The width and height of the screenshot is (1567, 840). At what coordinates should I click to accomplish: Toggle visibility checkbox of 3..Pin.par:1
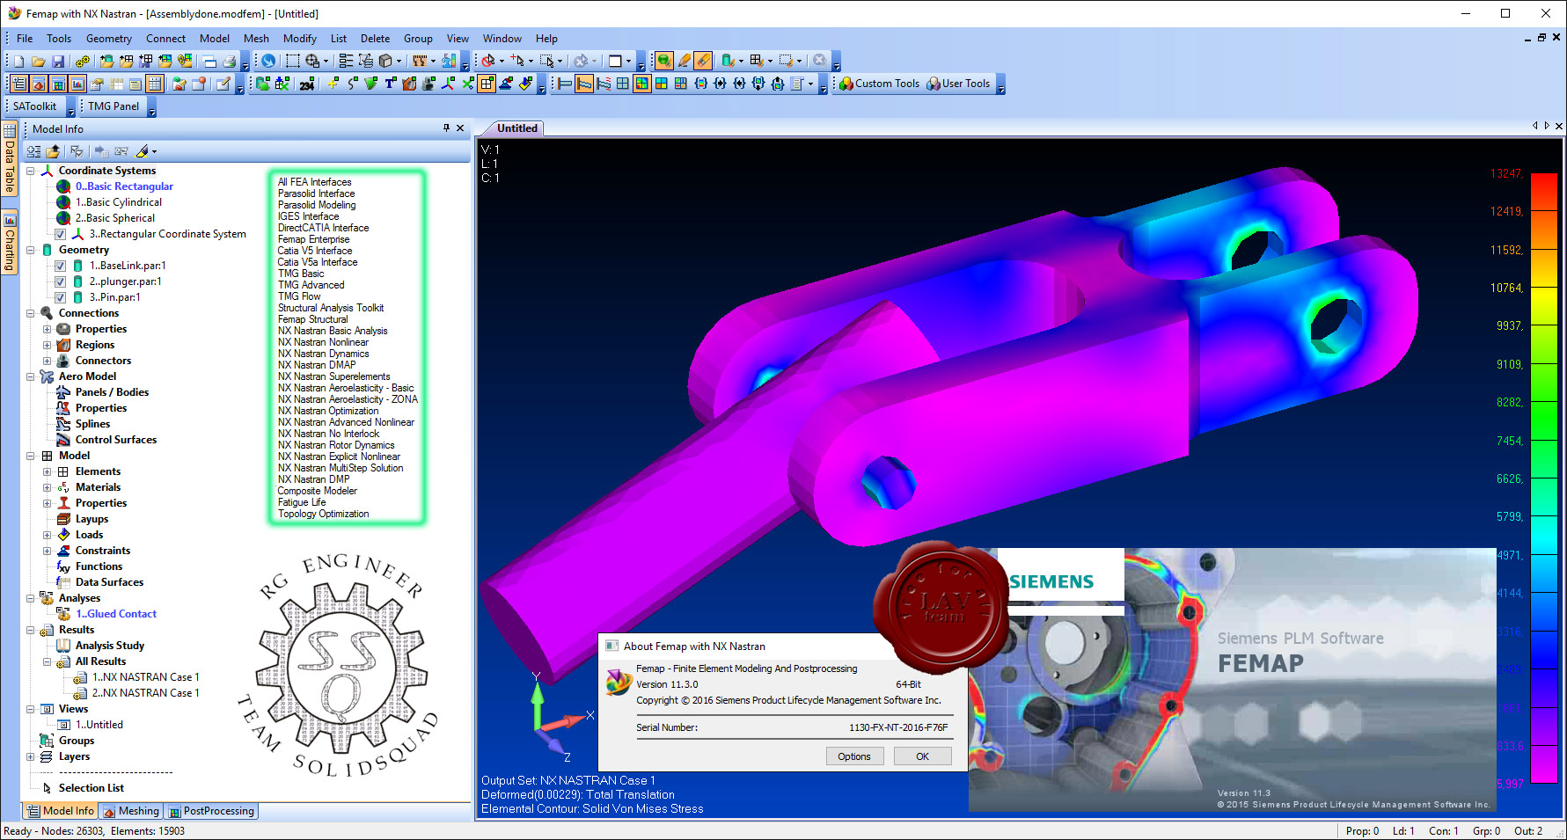60,297
